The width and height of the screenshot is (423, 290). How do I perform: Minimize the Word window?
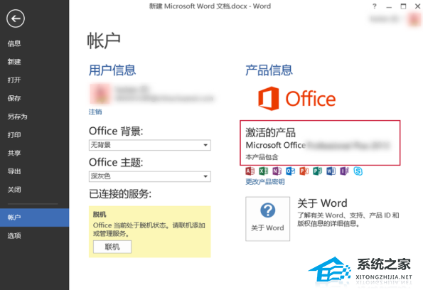pos(389,6)
